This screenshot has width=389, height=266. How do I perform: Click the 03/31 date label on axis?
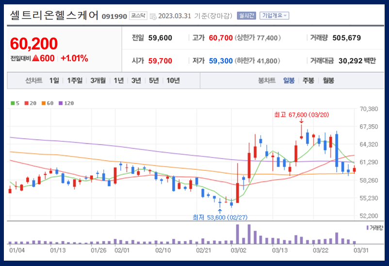pyautogui.click(x=361, y=250)
